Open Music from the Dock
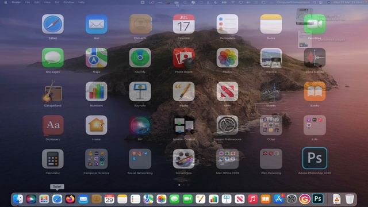The width and height of the screenshot is (368, 207). 252,200
